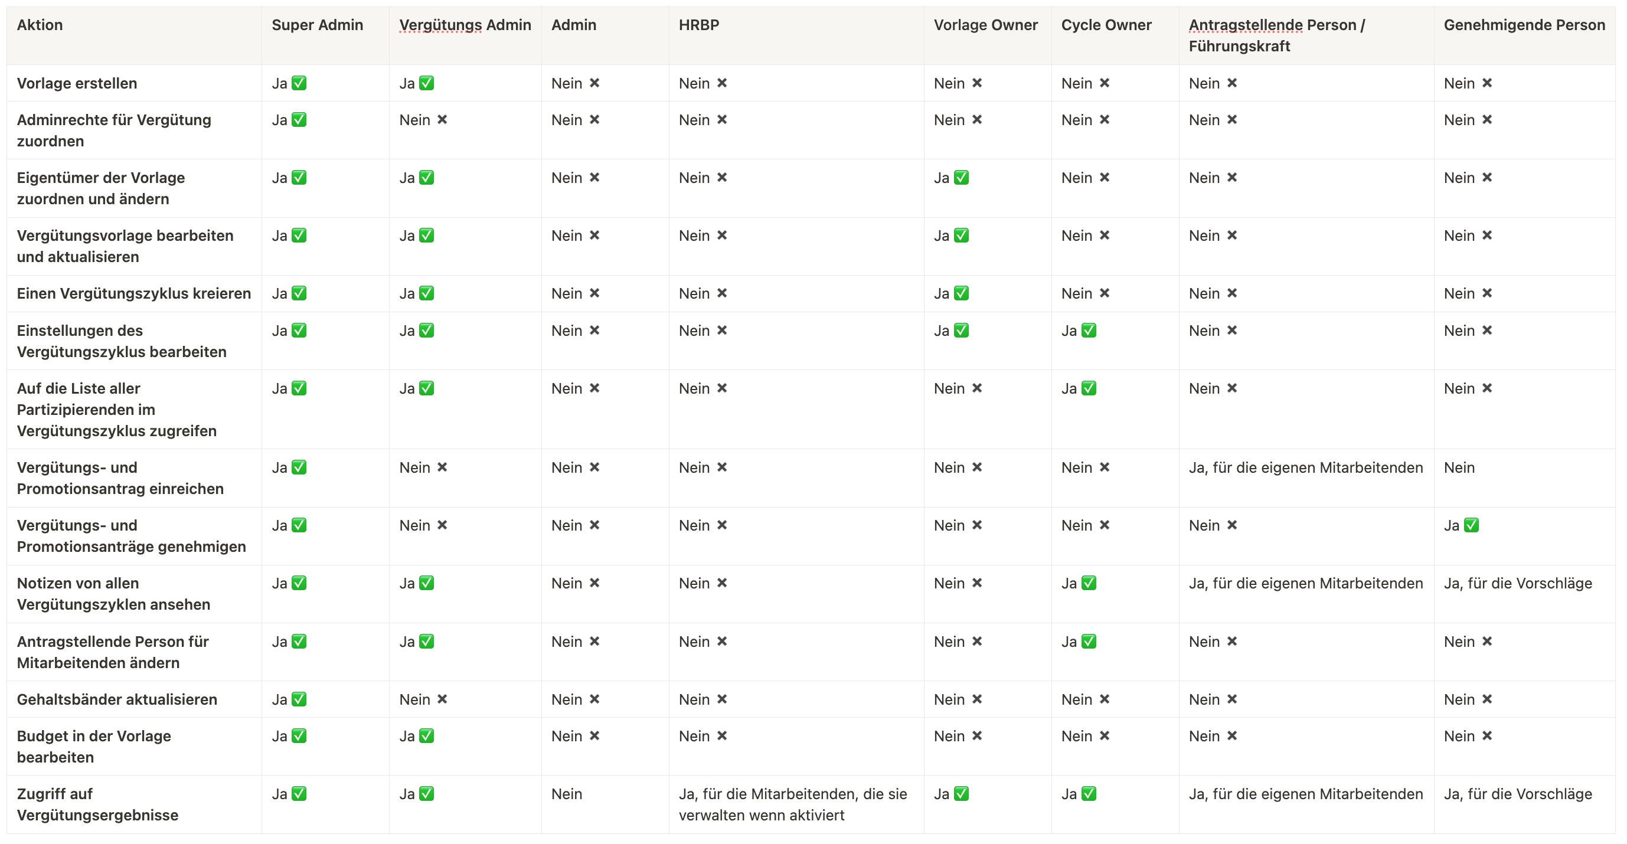
Task: Click X icon for Promotionsanträge genehmigen under Antragstellende Person
Action: tap(1232, 525)
